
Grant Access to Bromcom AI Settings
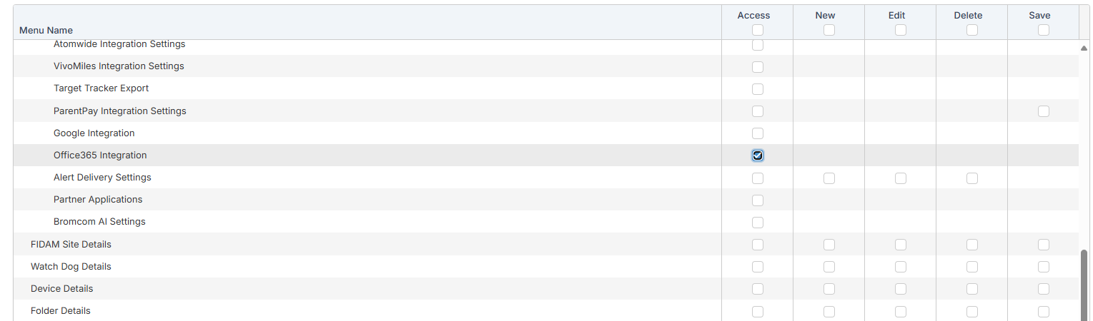click(x=758, y=223)
